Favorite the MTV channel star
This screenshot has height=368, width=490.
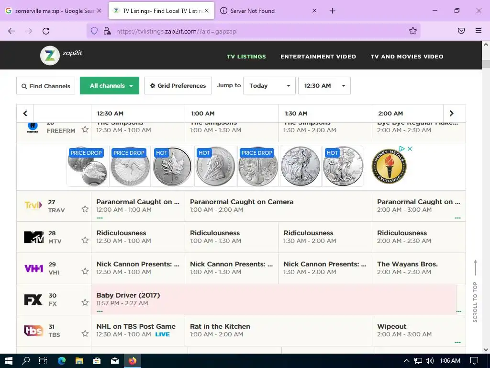tap(85, 240)
